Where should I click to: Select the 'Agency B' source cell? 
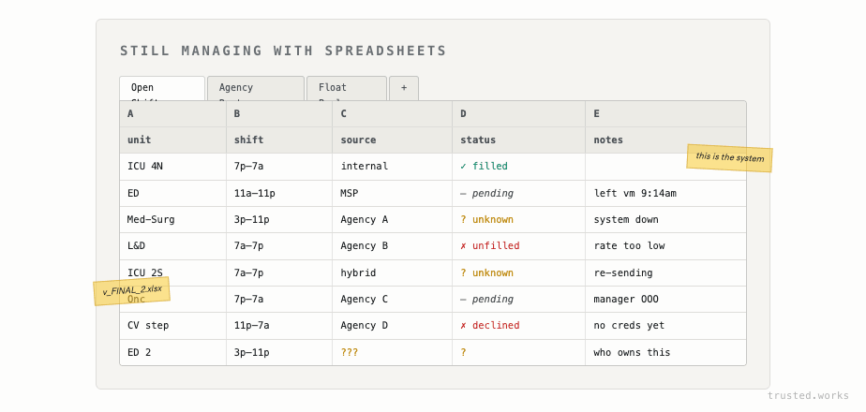tap(392, 246)
